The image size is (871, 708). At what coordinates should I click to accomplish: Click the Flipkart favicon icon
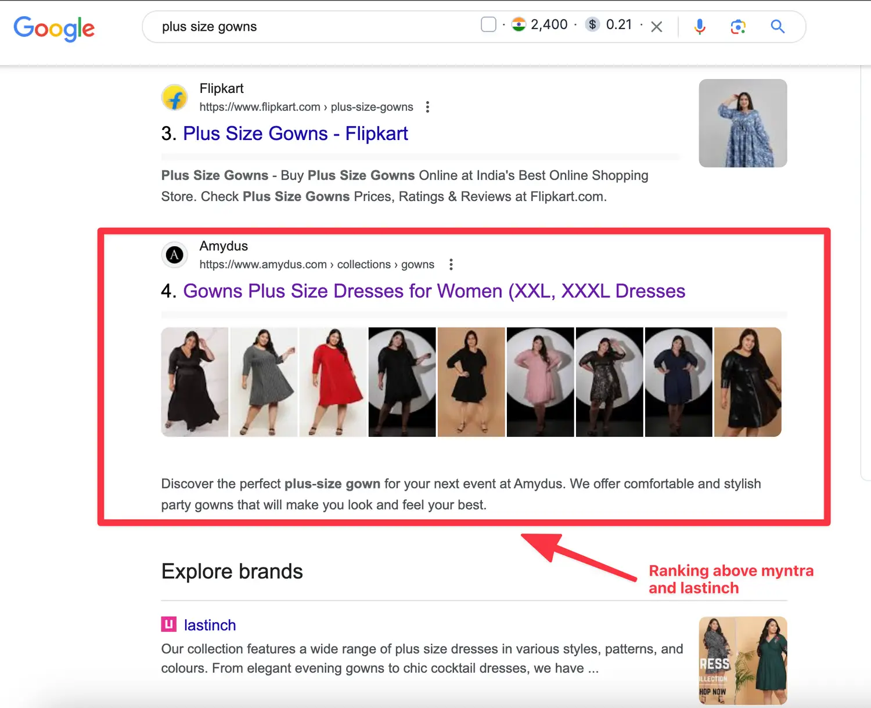click(174, 98)
